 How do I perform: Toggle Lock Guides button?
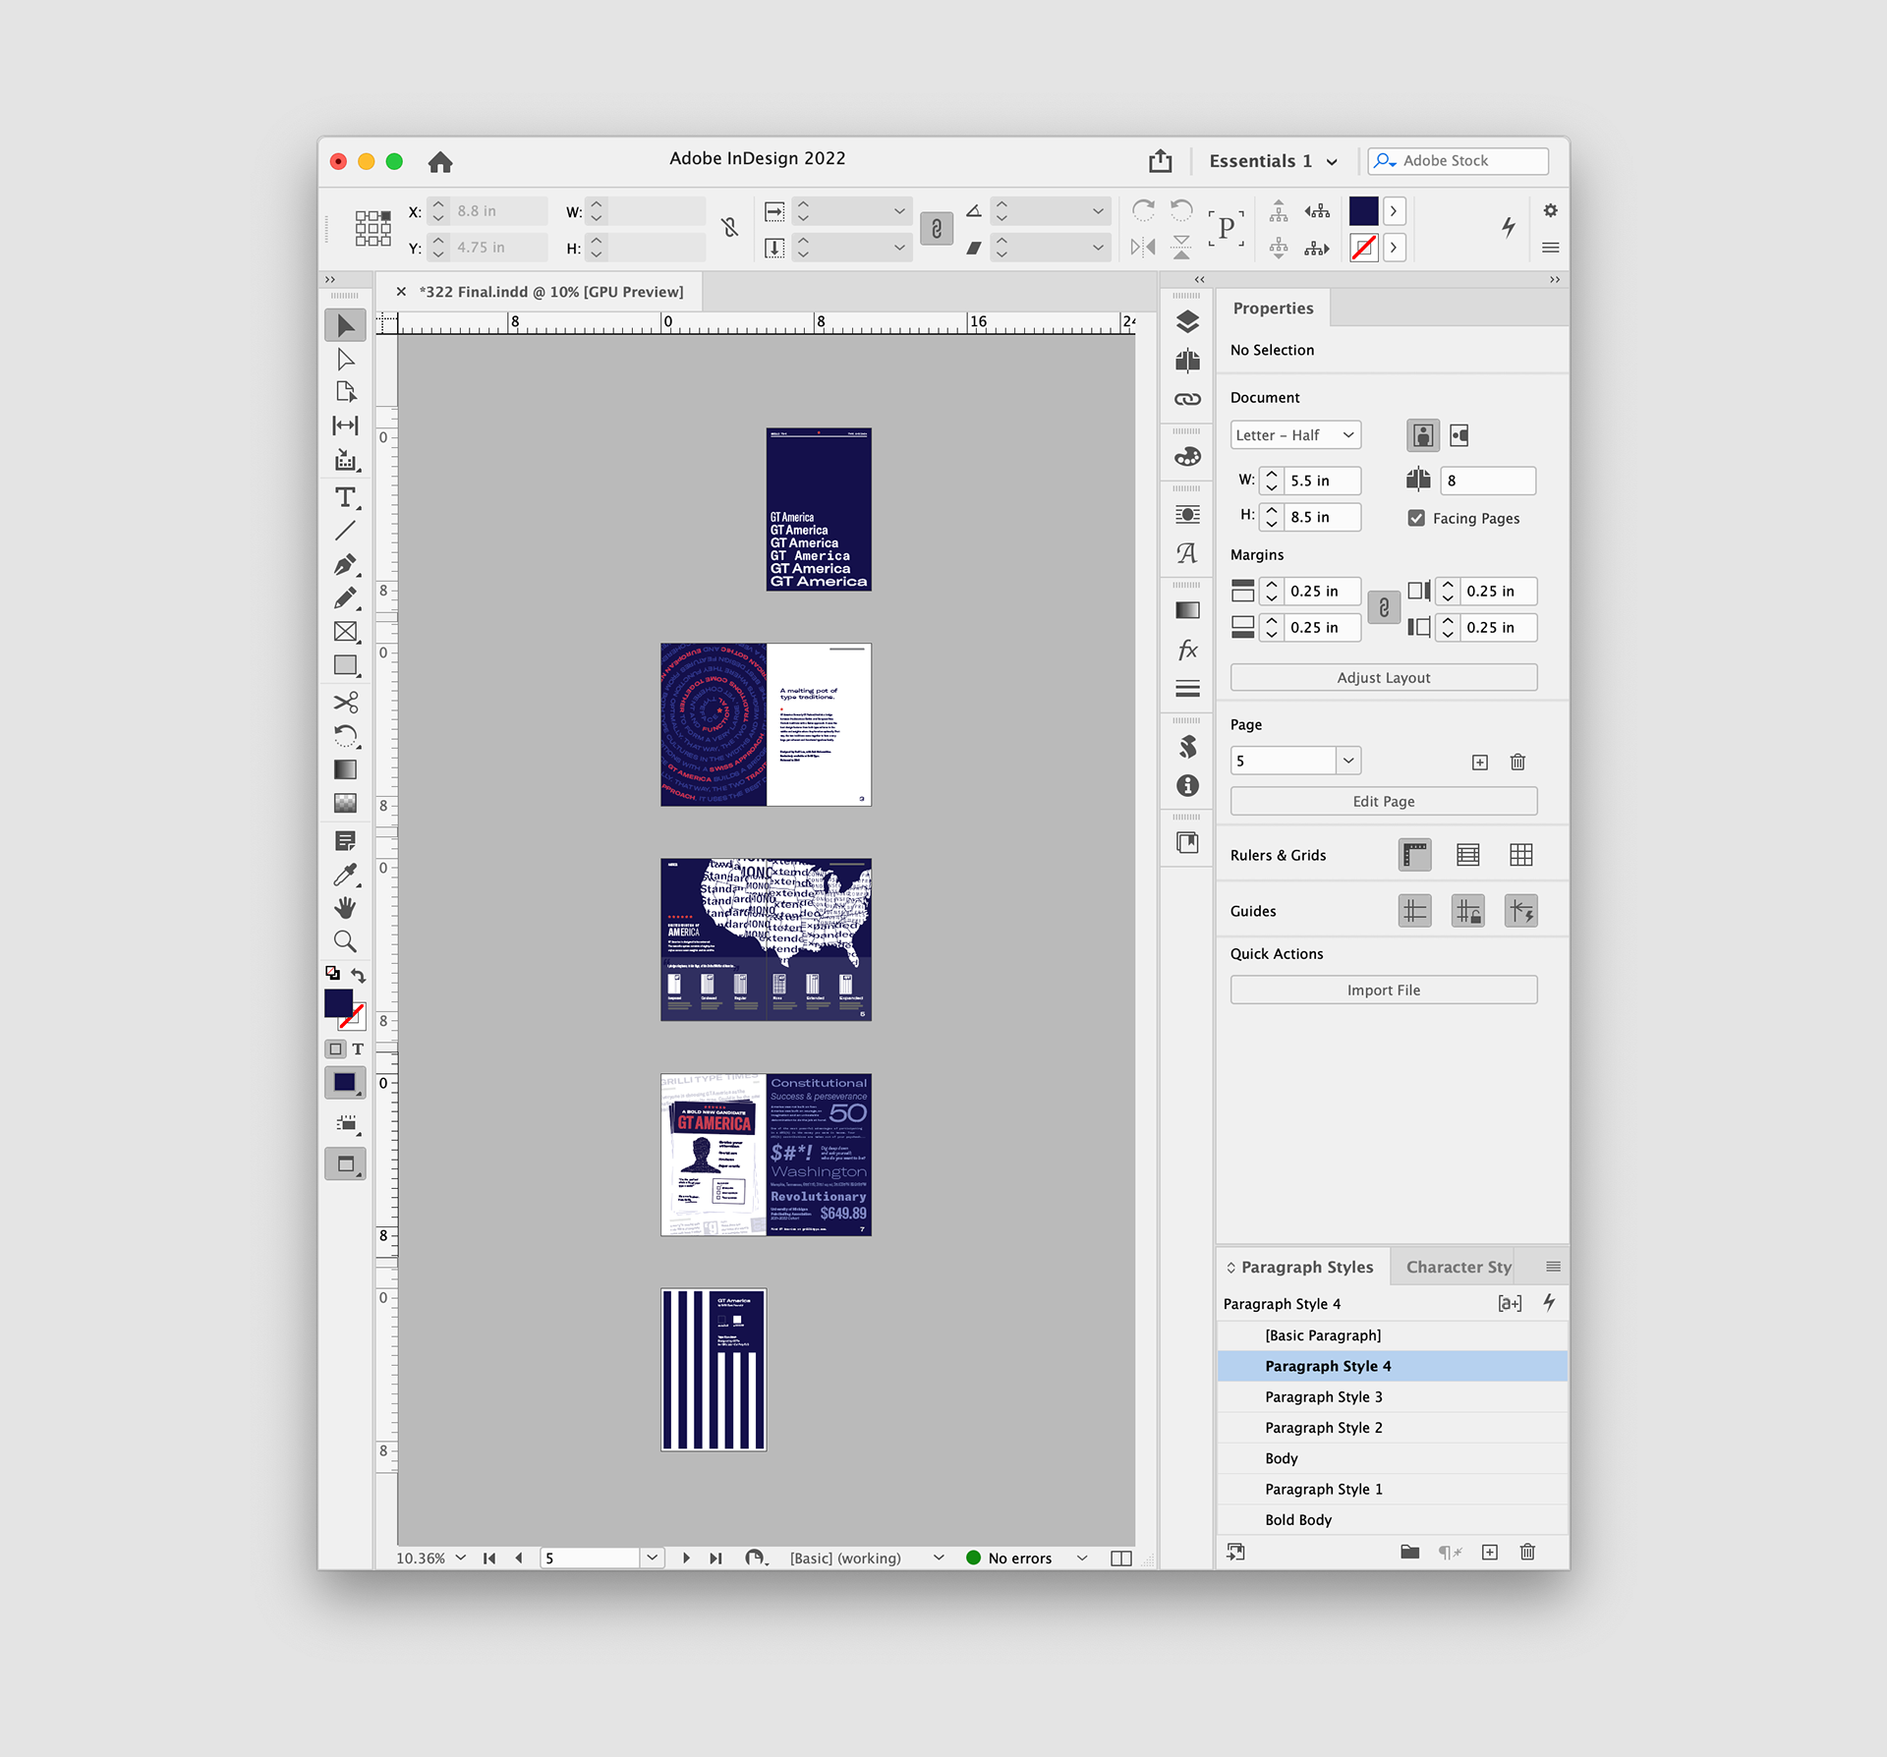pyautogui.click(x=1468, y=911)
